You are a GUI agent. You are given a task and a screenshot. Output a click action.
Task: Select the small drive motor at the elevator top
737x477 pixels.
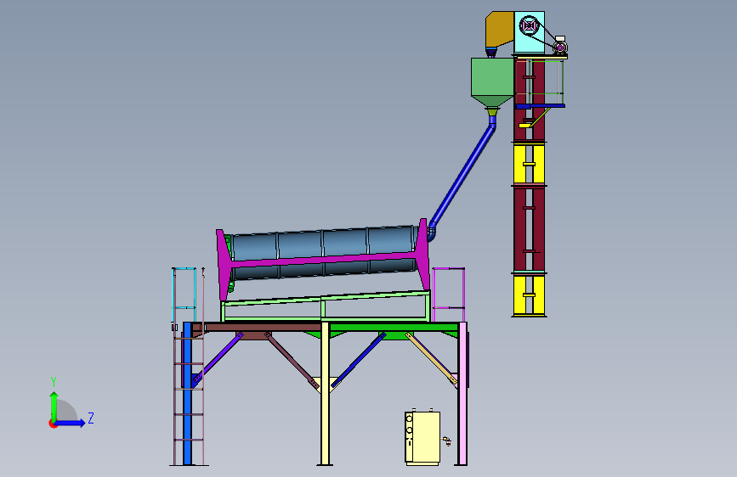[x=559, y=46]
